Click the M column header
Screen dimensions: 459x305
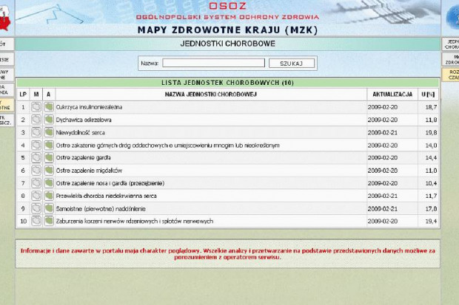pyautogui.click(x=36, y=95)
